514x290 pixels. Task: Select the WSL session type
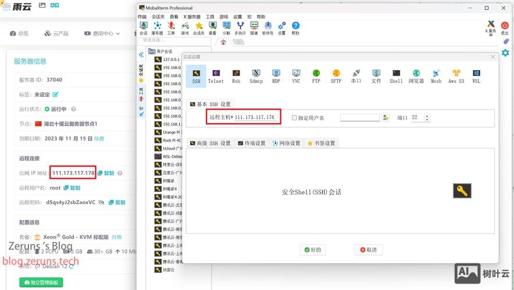tap(476, 76)
